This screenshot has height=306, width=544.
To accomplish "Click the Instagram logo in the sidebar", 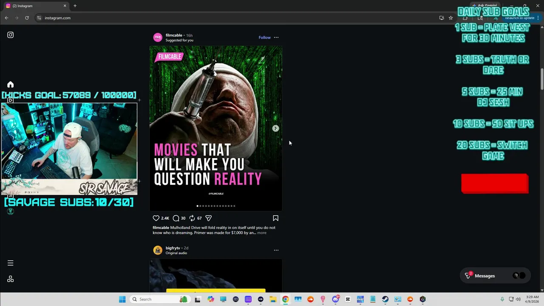I will pos(11,35).
